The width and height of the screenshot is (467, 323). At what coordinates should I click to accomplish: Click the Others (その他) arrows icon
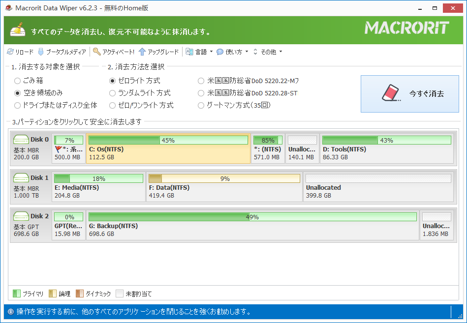tap(255, 52)
